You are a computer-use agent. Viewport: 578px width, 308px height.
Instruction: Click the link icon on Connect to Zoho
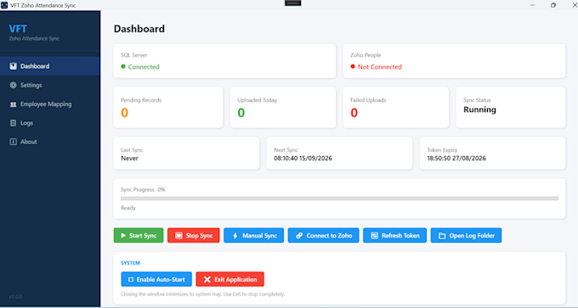(299, 236)
